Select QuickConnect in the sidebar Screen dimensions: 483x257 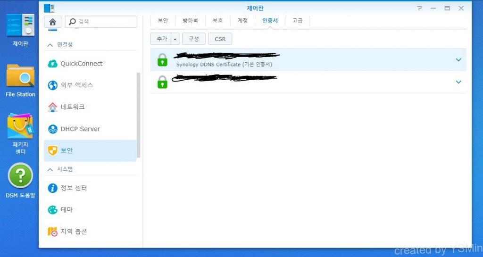81,64
